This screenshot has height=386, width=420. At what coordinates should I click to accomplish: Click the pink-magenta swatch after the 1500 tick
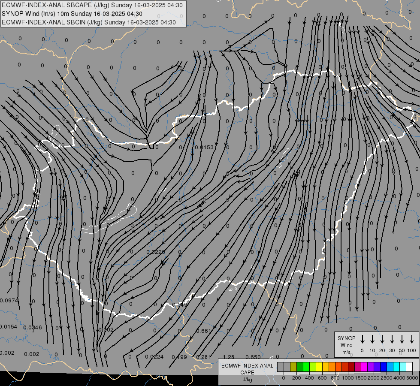(x=358, y=367)
